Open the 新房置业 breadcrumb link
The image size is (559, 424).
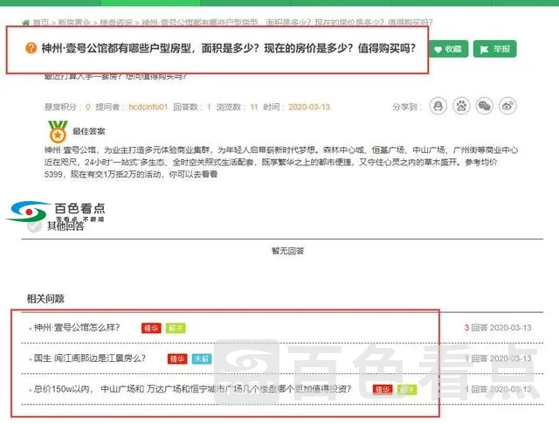coord(73,23)
